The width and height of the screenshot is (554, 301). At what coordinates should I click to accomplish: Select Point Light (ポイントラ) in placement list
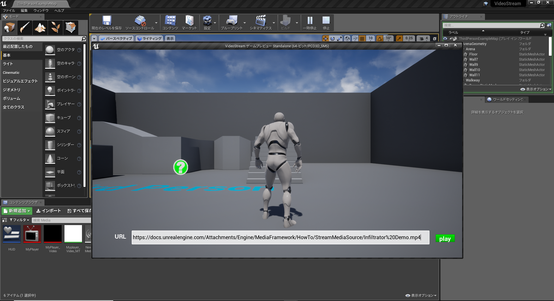point(63,90)
